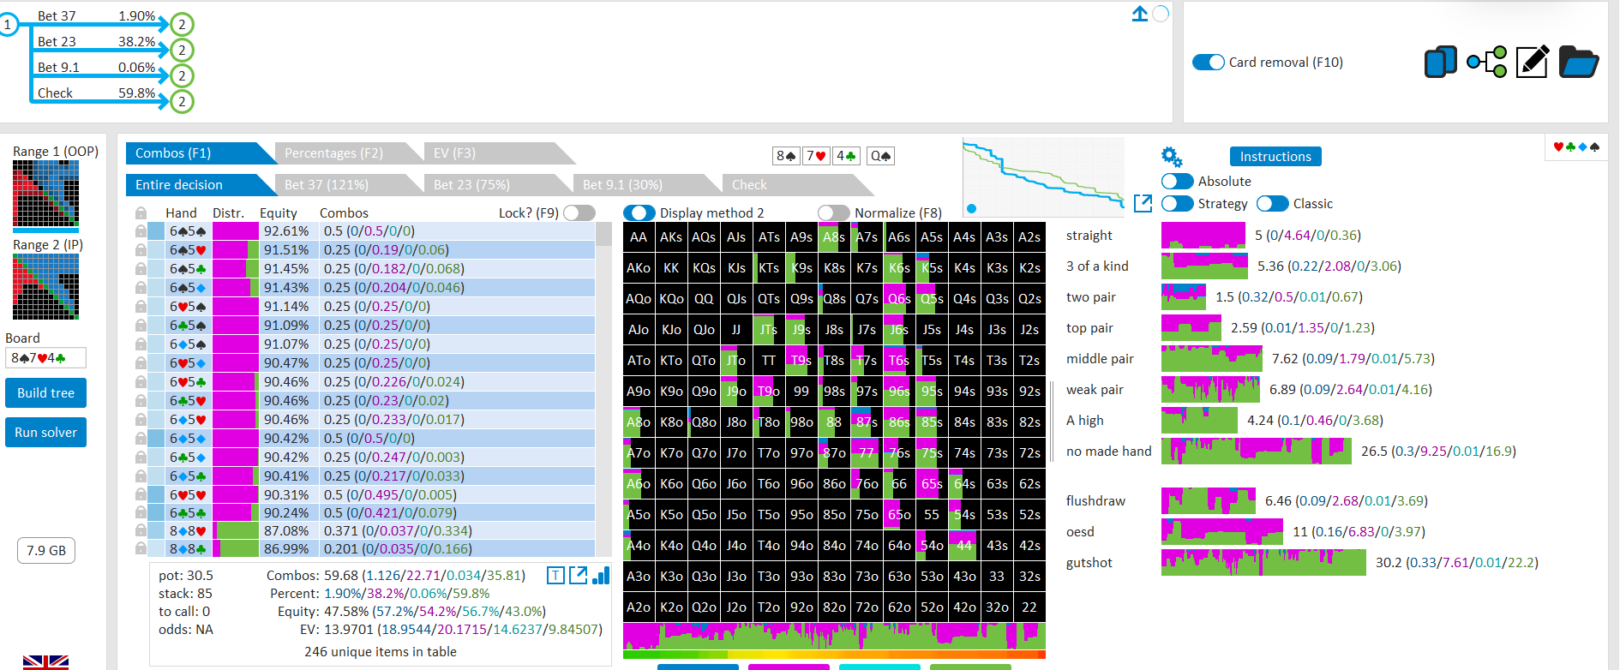This screenshot has width=1620, height=670.
Task: Click the pop-out icon beside the T icon
Action: (x=579, y=576)
